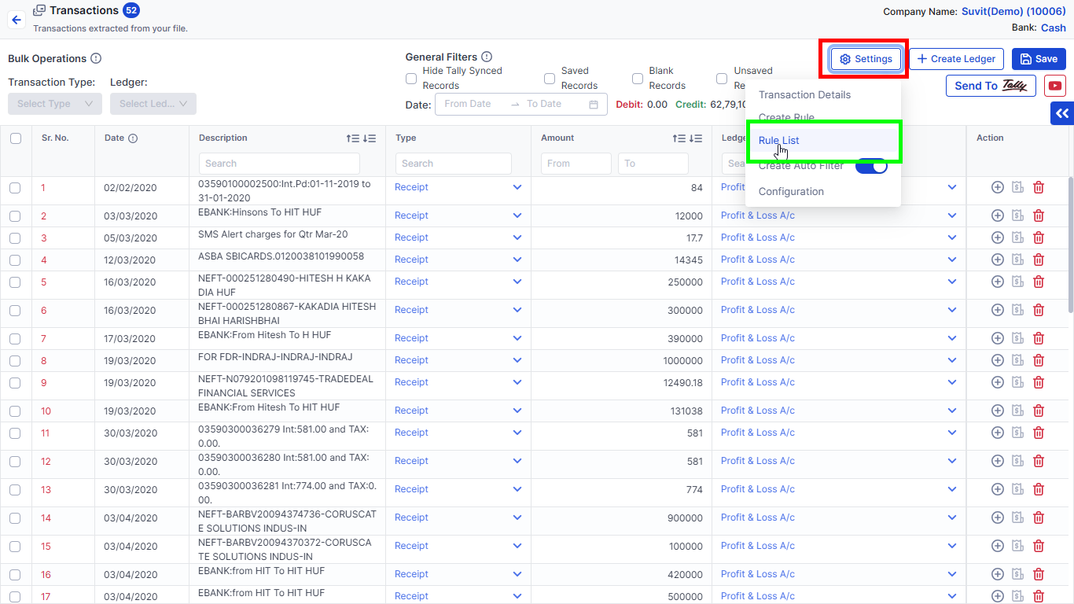Click the Amount From field
The image size is (1074, 604).
pos(576,164)
